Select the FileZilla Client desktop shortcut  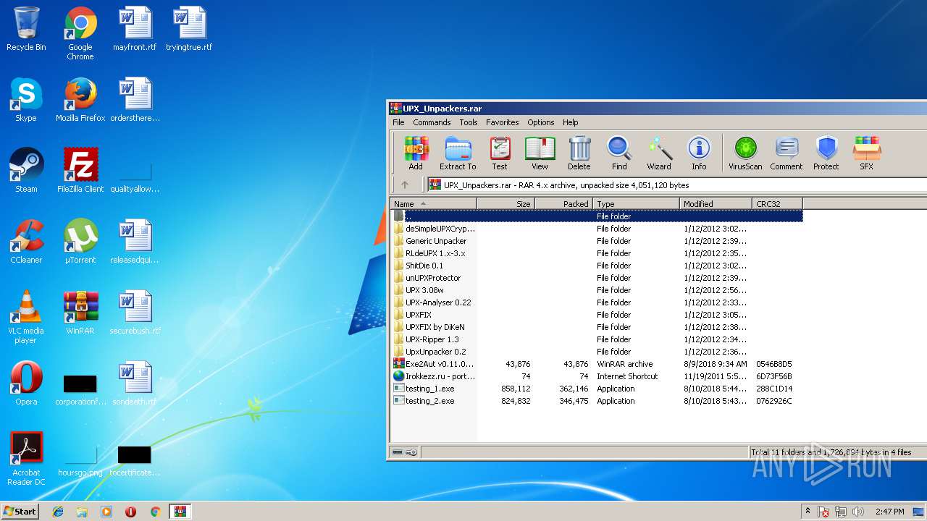click(x=80, y=171)
